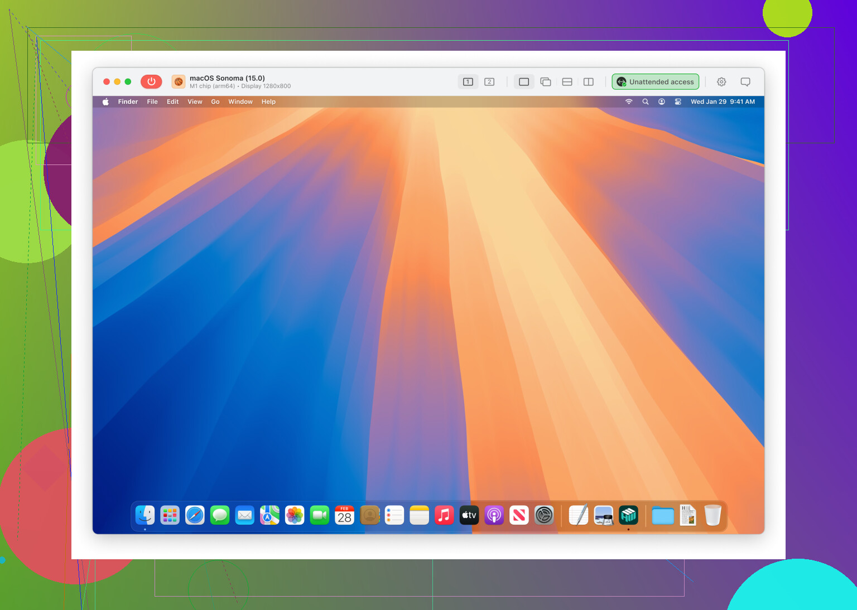
Task: Switch to display 2
Action: coord(489,82)
